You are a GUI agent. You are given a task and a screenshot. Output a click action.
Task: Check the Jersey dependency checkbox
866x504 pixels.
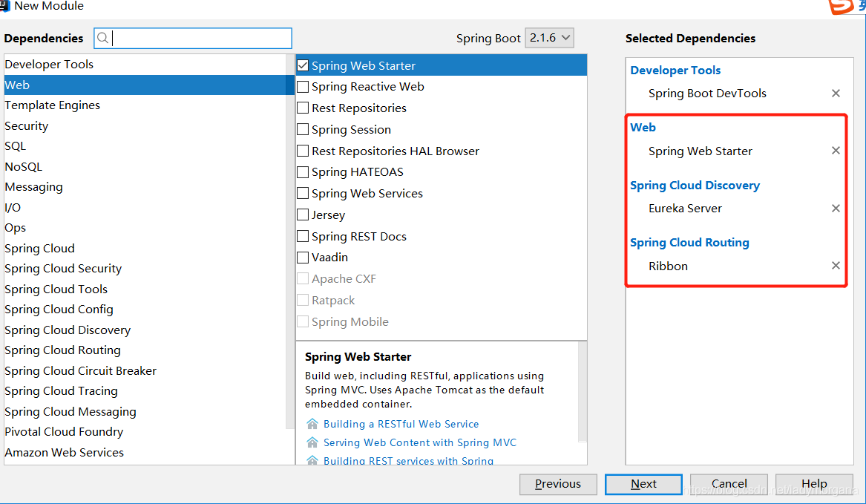coord(302,215)
